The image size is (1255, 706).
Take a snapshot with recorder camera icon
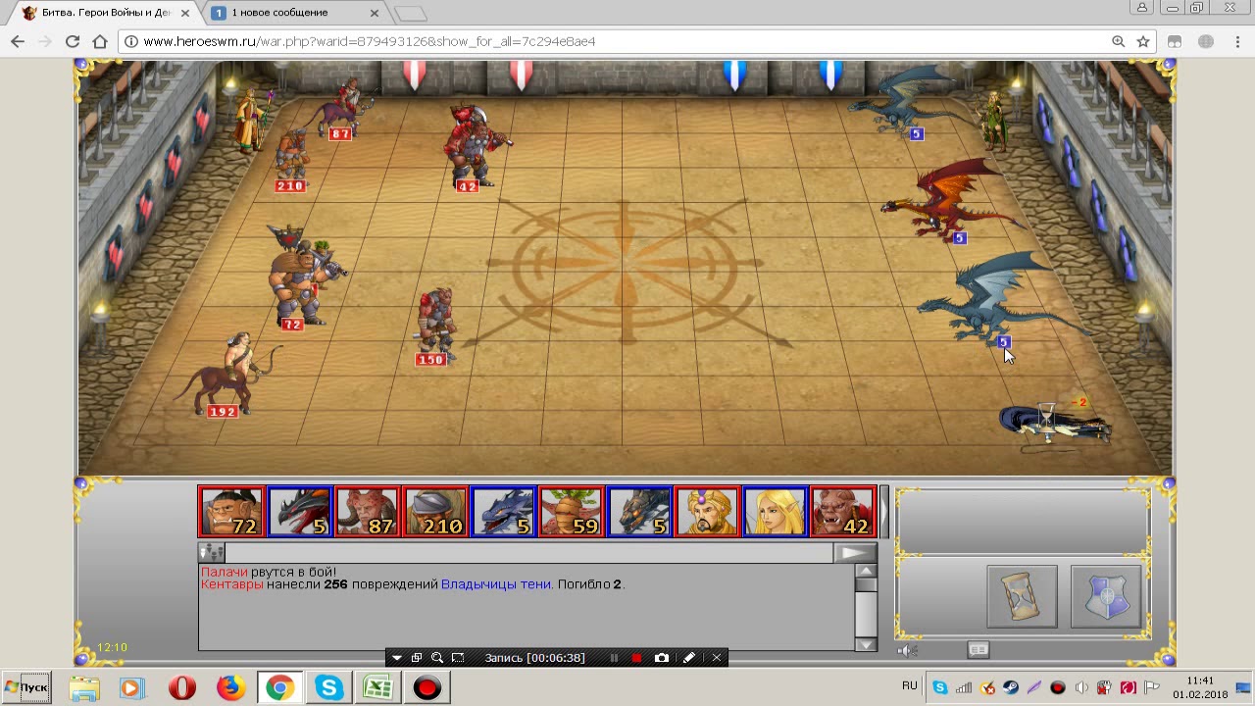pos(662,658)
